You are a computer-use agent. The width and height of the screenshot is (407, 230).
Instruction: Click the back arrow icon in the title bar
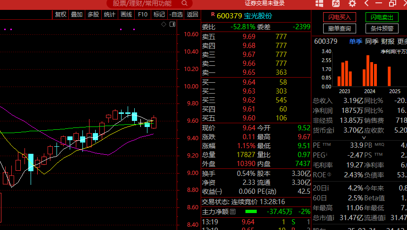pos(366,3)
